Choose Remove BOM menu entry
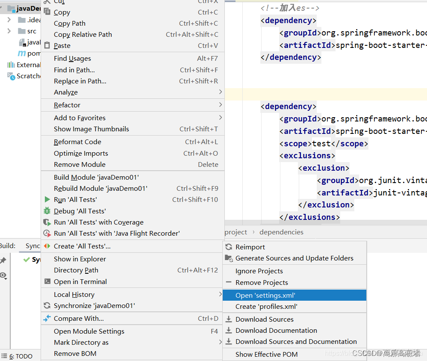The height and width of the screenshot is (361, 427). [x=133, y=354]
